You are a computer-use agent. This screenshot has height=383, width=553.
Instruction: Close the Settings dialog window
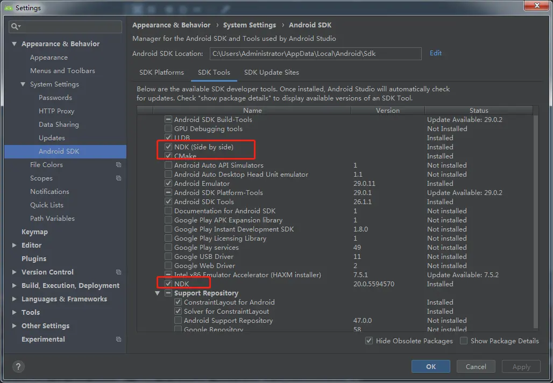point(537,5)
